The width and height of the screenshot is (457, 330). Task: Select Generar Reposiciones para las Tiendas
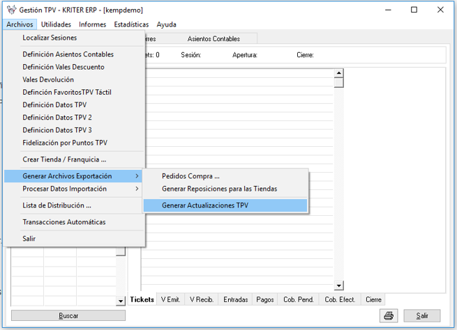click(x=219, y=189)
